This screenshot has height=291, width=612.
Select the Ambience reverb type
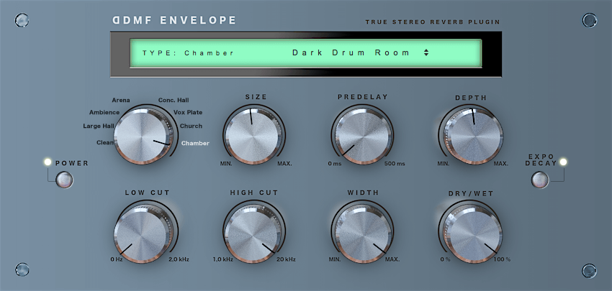(104, 113)
